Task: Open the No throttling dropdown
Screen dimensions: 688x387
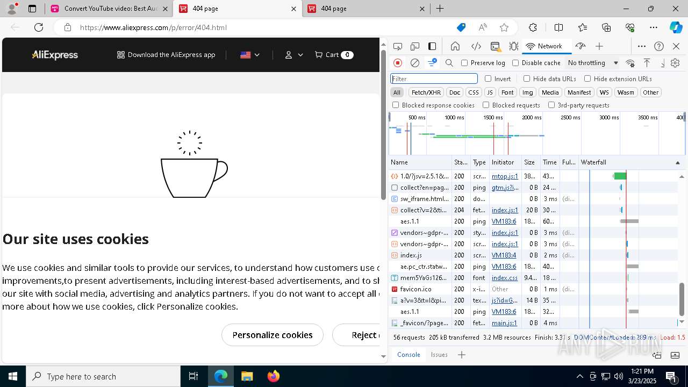Action: 593,63
